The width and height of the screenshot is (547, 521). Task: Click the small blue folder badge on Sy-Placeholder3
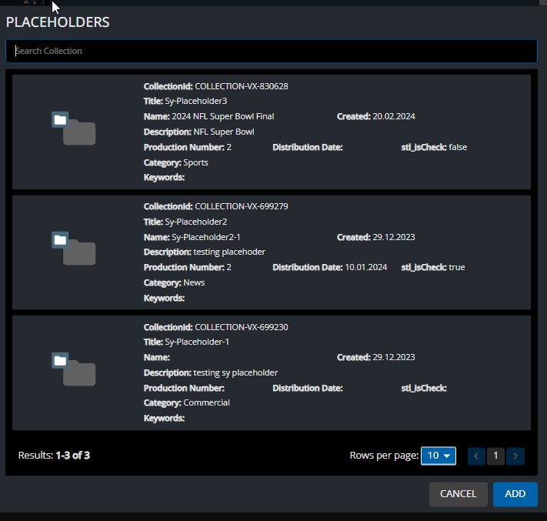(x=60, y=119)
